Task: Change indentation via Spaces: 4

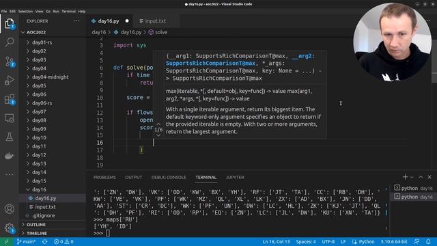Action: click(x=306, y=241)
